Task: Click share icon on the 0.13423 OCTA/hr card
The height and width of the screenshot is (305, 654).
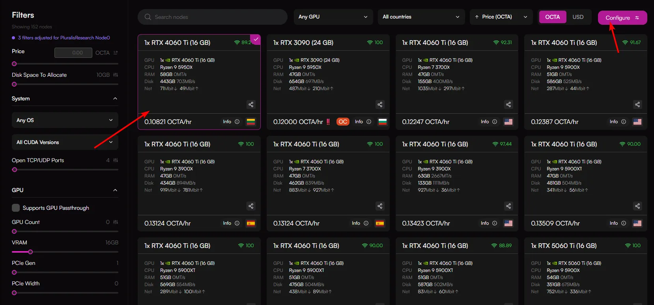Action: point(508,206)
